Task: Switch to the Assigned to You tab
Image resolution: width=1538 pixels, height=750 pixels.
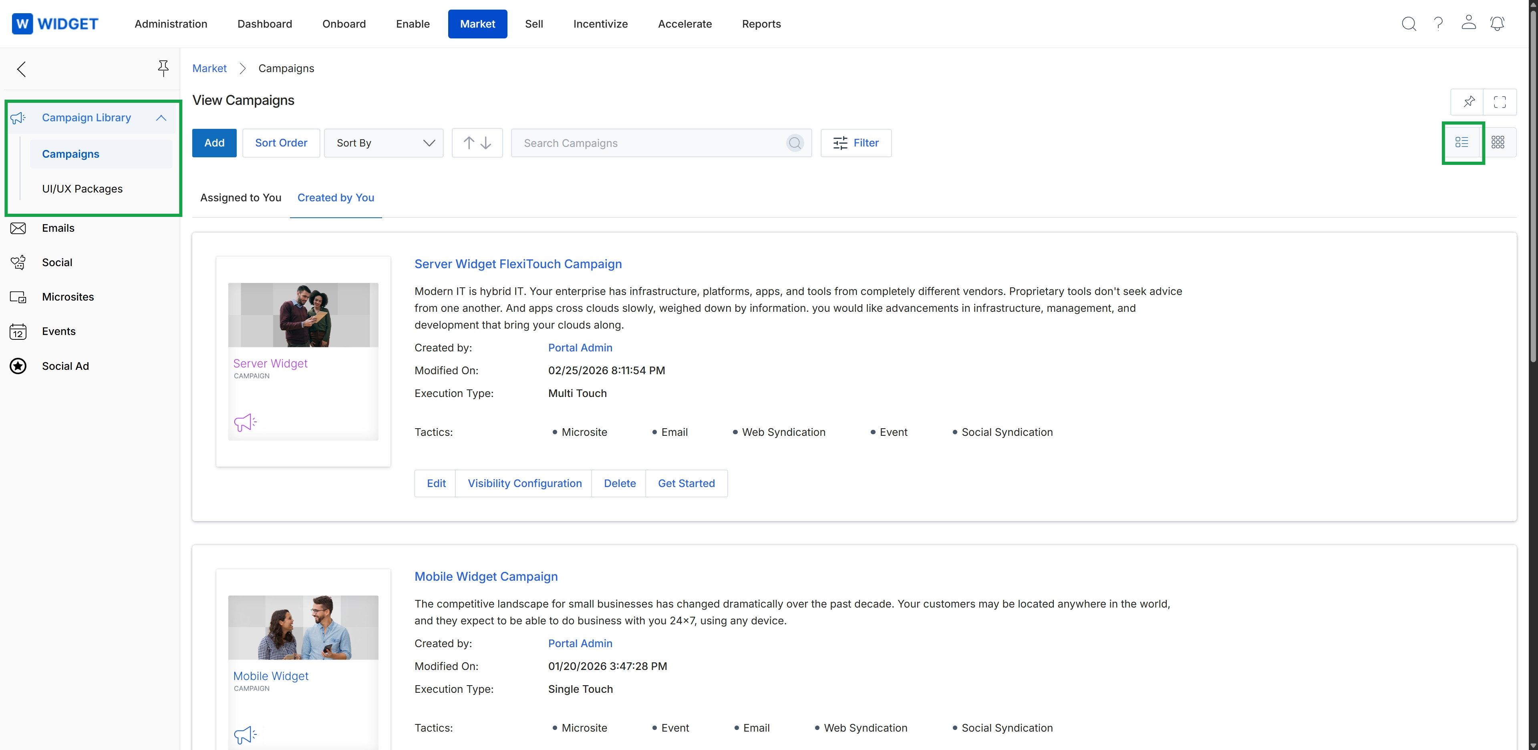Action: pyautogui.click(x=241, y=197)
